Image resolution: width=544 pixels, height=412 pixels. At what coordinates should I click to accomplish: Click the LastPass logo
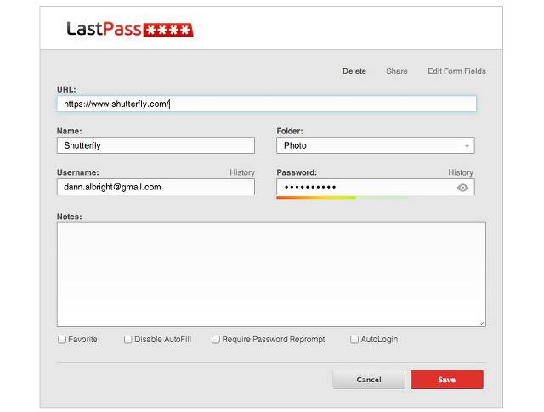(x=130, y=29)
